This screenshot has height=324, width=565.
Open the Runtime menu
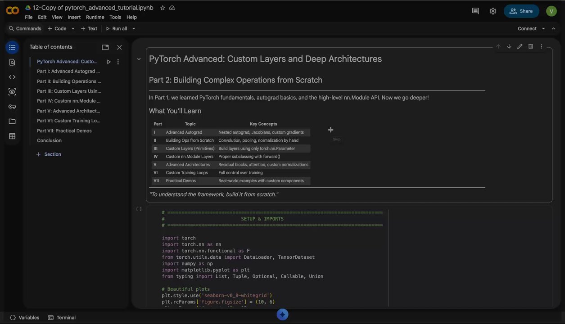(95, 17)
